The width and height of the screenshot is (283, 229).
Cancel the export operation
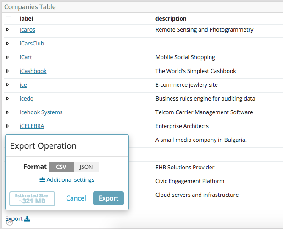[x=76, y=198]
